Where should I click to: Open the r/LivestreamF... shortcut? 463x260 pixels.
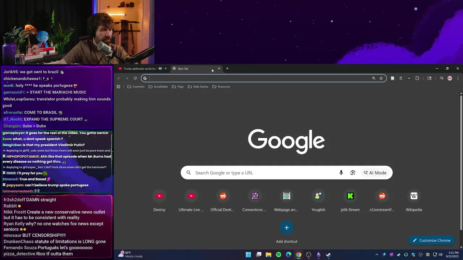[x=382, y=200]
